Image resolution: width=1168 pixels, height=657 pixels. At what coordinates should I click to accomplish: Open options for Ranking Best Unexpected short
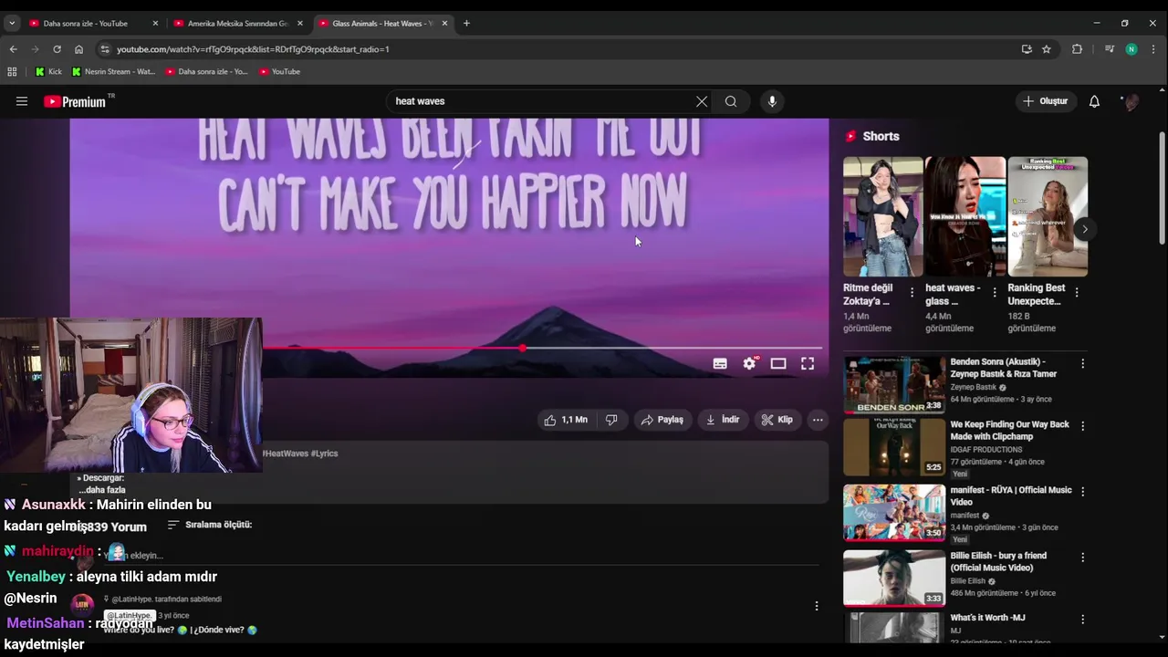[1077, 293]
